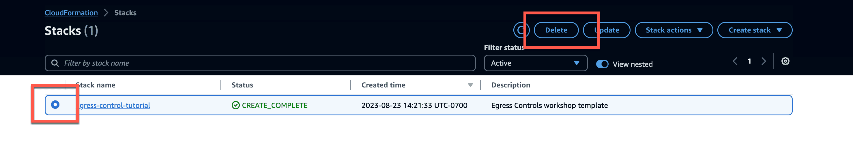Viewport: 853px width, 145px height.
Task: Open the Active filter status dropdown
Action: click(536, 63)
